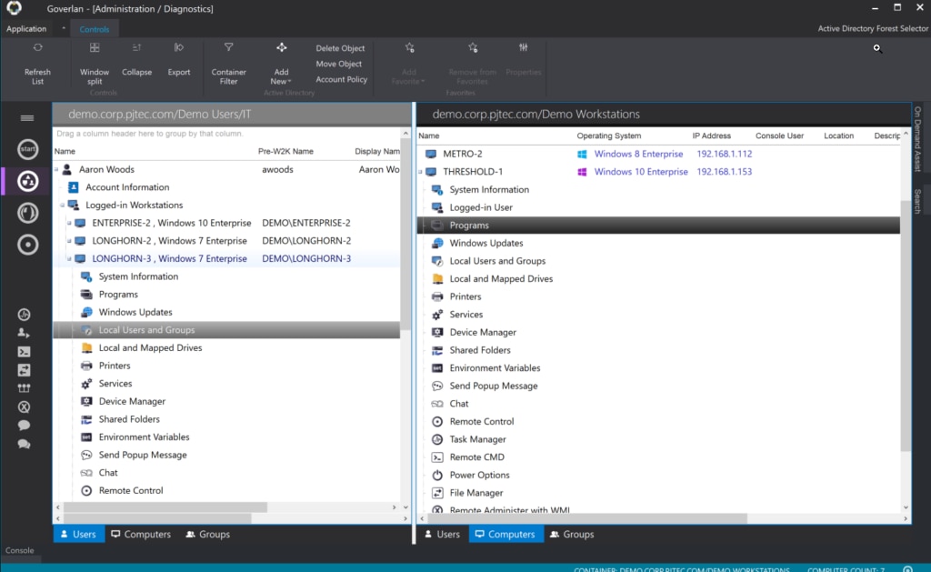Click Account Policy
Viewport: 931px width, 572px height.
pos(342,79)
